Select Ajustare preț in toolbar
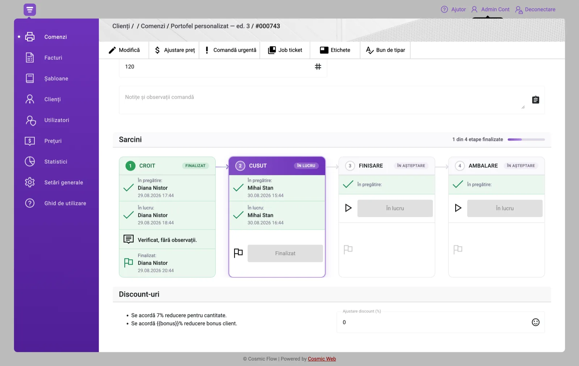 click(174, 50)
